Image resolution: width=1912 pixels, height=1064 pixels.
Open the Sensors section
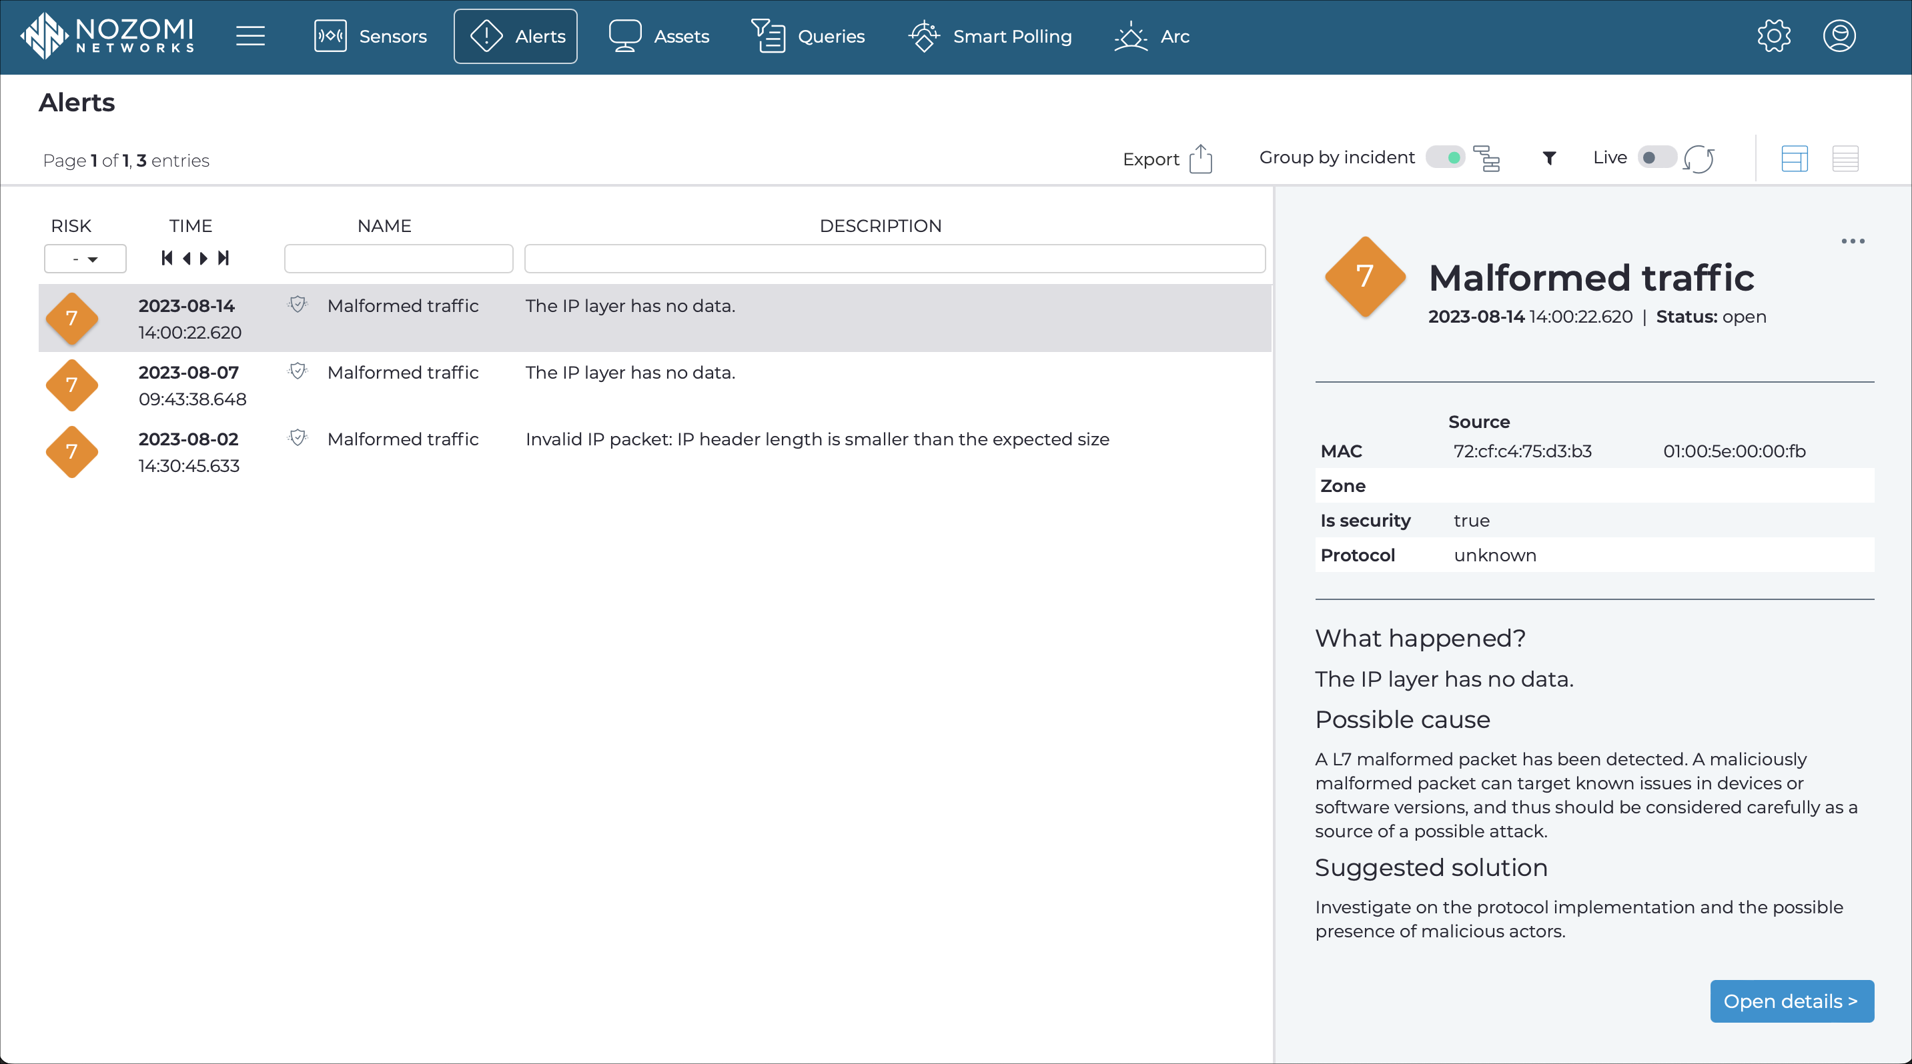[x=370, y=36]
